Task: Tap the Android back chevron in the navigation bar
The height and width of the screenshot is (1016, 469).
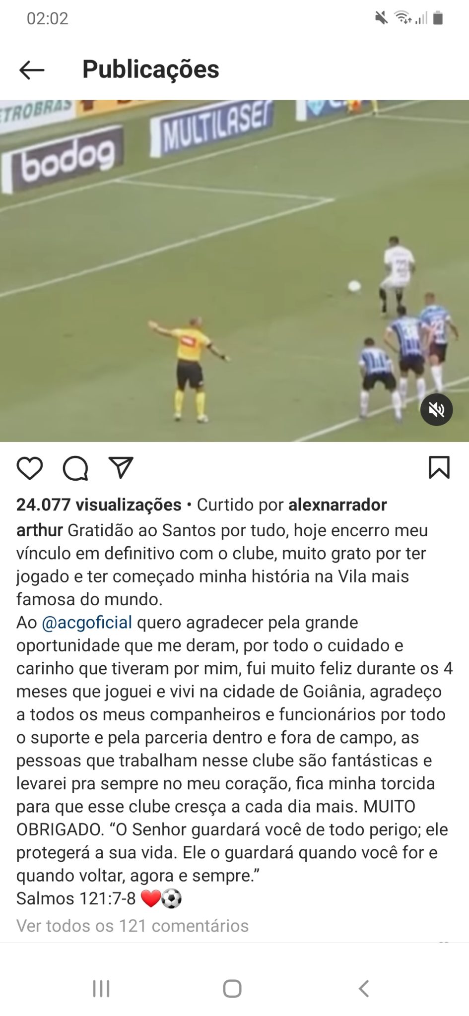Action: tap(364, 988)
